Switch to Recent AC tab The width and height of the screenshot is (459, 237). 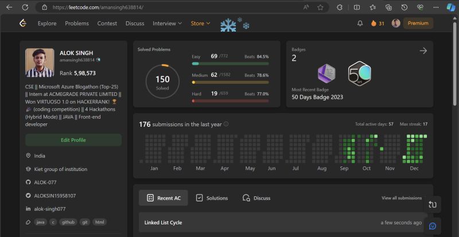coord(164,198)
